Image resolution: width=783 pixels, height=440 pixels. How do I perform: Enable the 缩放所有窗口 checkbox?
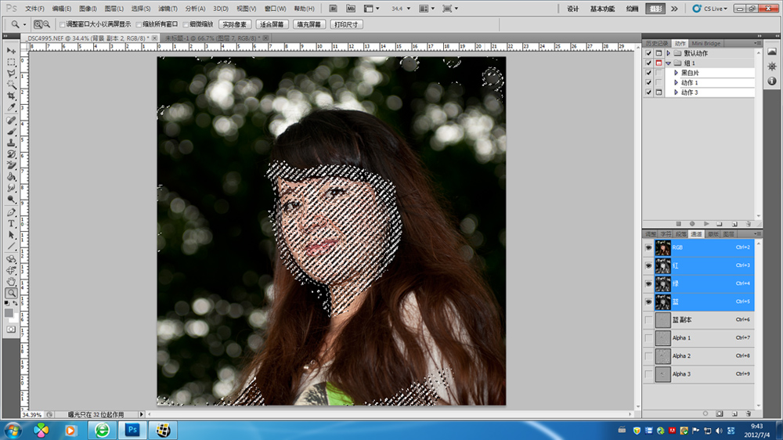pos(139,24)
